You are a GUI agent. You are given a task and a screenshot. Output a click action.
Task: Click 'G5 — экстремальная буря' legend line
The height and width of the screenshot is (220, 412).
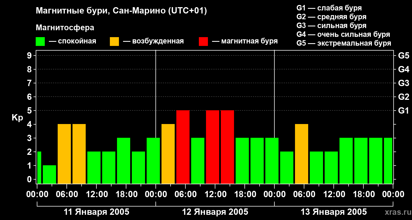[344, 43]
